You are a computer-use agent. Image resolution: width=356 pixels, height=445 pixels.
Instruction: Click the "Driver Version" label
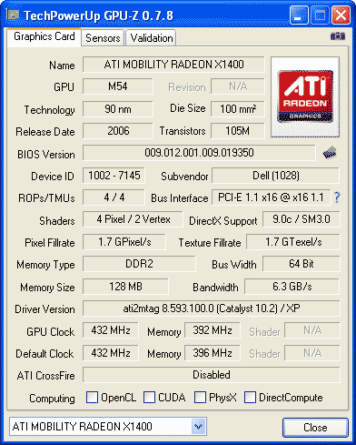tap(44, 309)
